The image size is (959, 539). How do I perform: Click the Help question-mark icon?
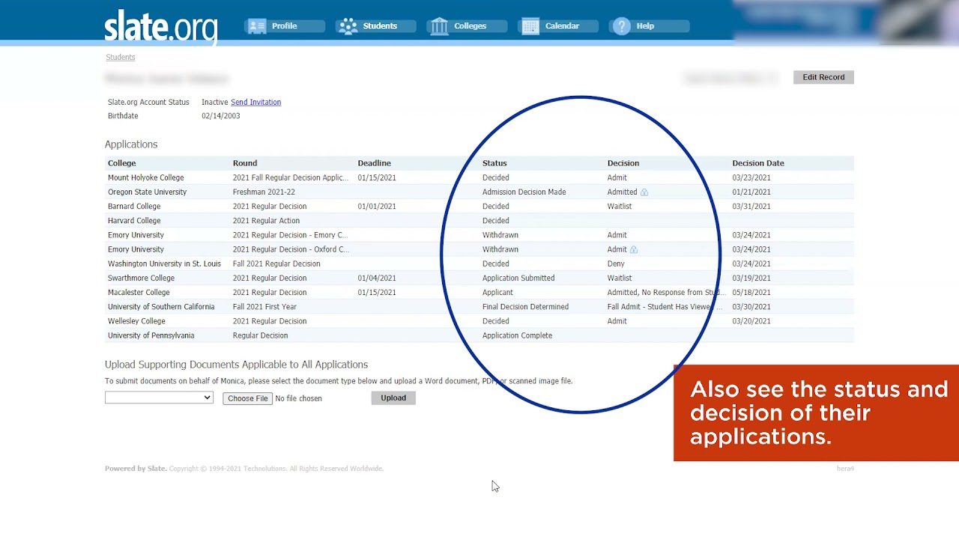(x=621, y=26)
